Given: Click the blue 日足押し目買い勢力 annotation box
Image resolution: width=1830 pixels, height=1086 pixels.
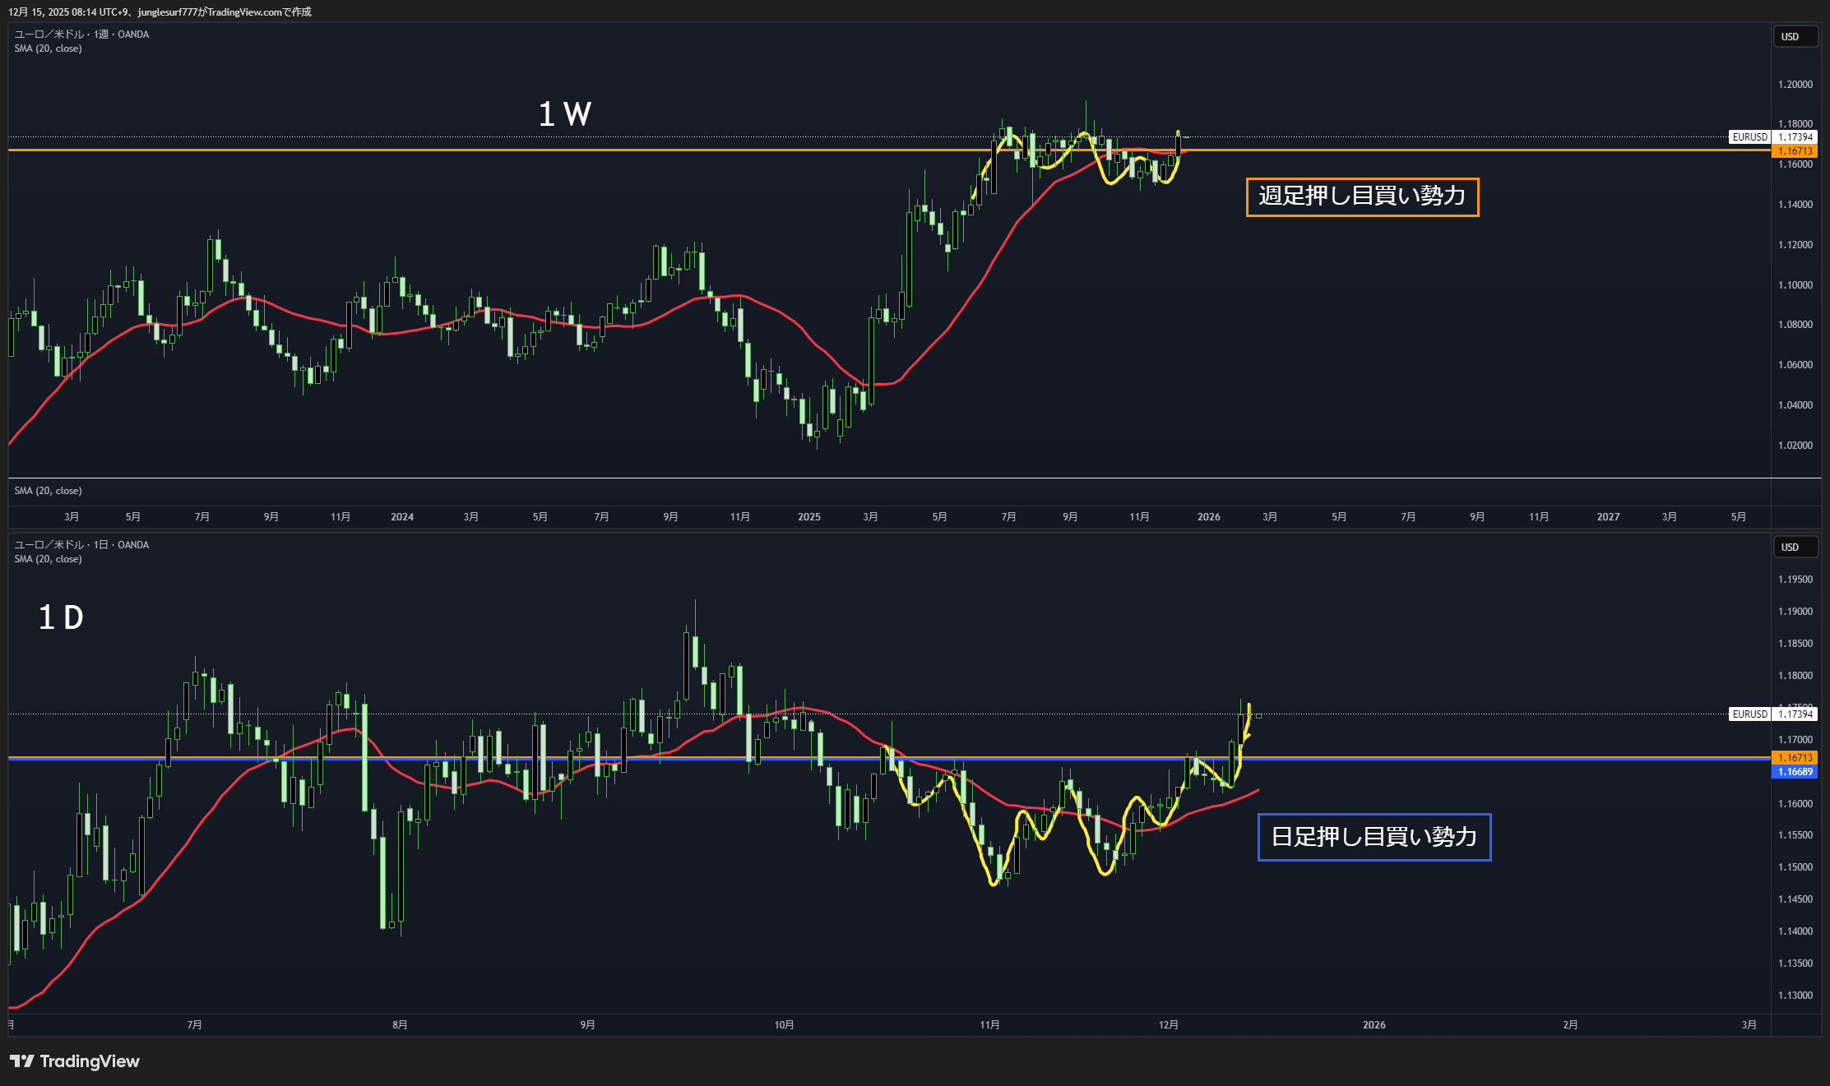Looking at the screenshot, I should tap(1374, 837).
